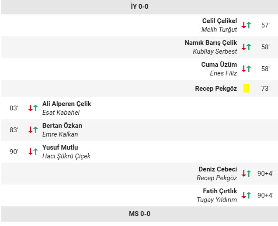278x226 pixels.
Task: Click substitution arrows next to Fatih Çırtlık
Action: [x=247, y=195]
